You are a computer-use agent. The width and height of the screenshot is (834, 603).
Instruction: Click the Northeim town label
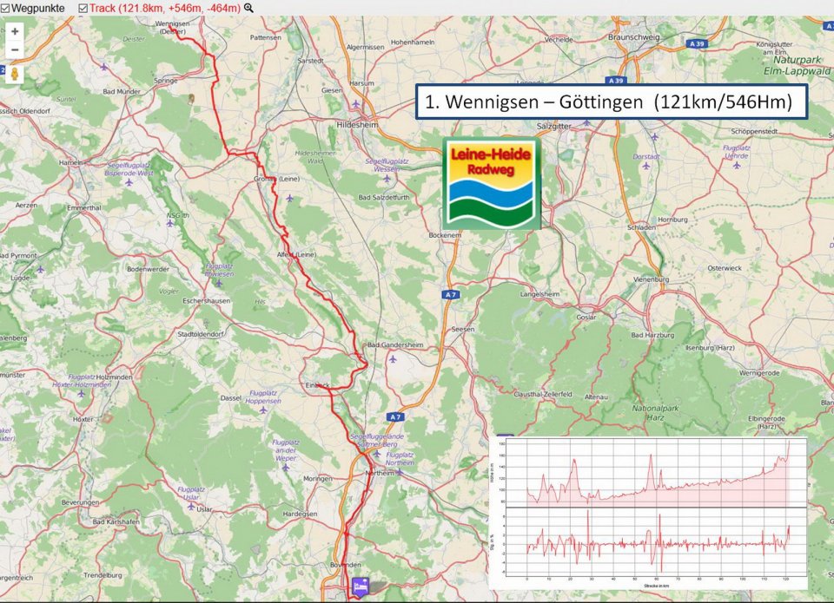(x=379, y=473)
